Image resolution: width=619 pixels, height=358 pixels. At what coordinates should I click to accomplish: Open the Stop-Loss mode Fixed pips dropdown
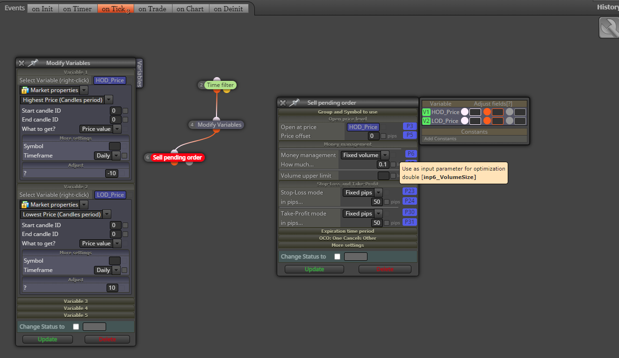click(x=363, y=193)
